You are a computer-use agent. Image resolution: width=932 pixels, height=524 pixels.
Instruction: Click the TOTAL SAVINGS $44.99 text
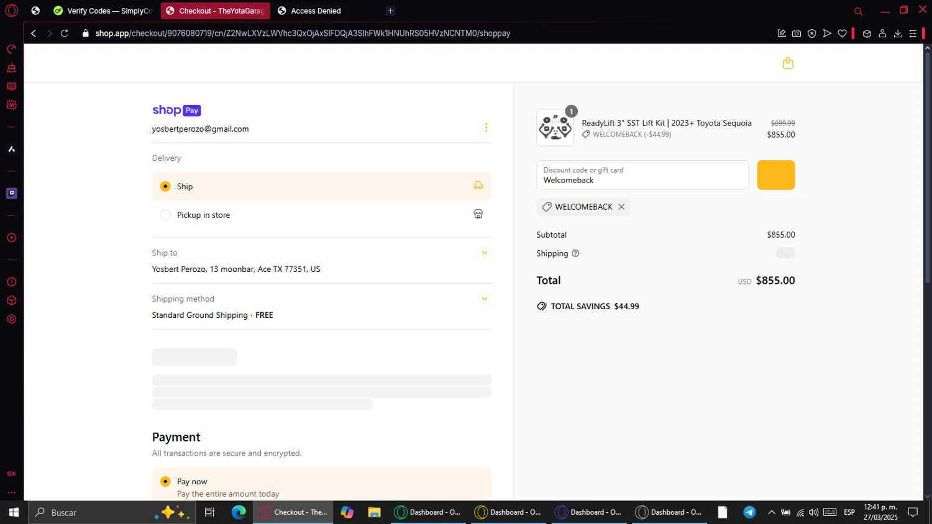(x=595, y=306)
